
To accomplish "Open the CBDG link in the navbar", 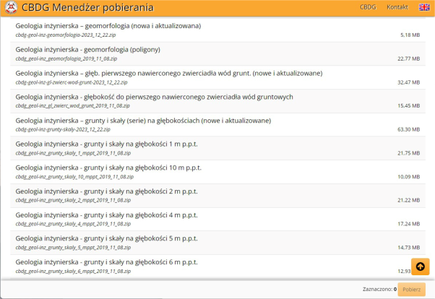I will pyautogui.click(x=368, y=7).
